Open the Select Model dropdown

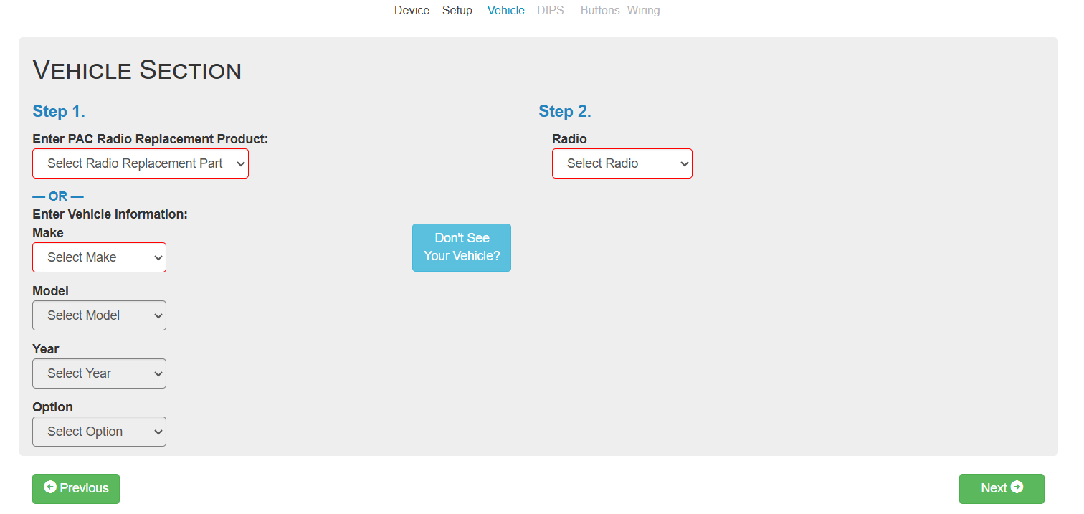point(99,315)
